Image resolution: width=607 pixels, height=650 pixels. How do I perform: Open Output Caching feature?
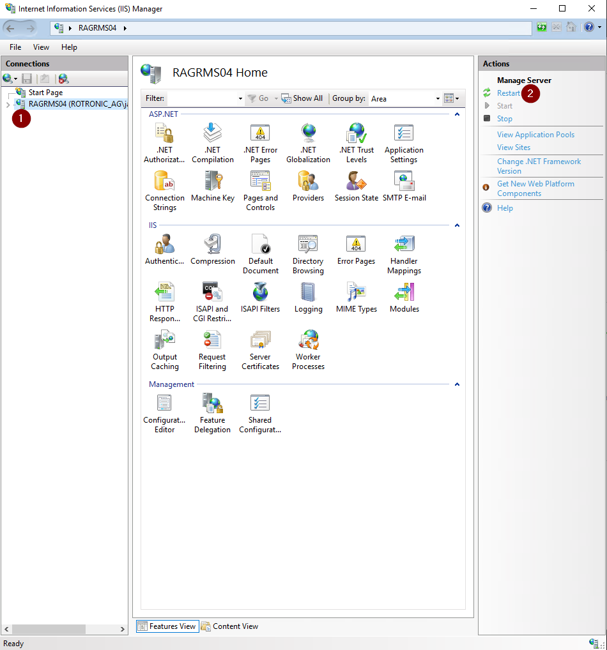click(x=165, y=350)
